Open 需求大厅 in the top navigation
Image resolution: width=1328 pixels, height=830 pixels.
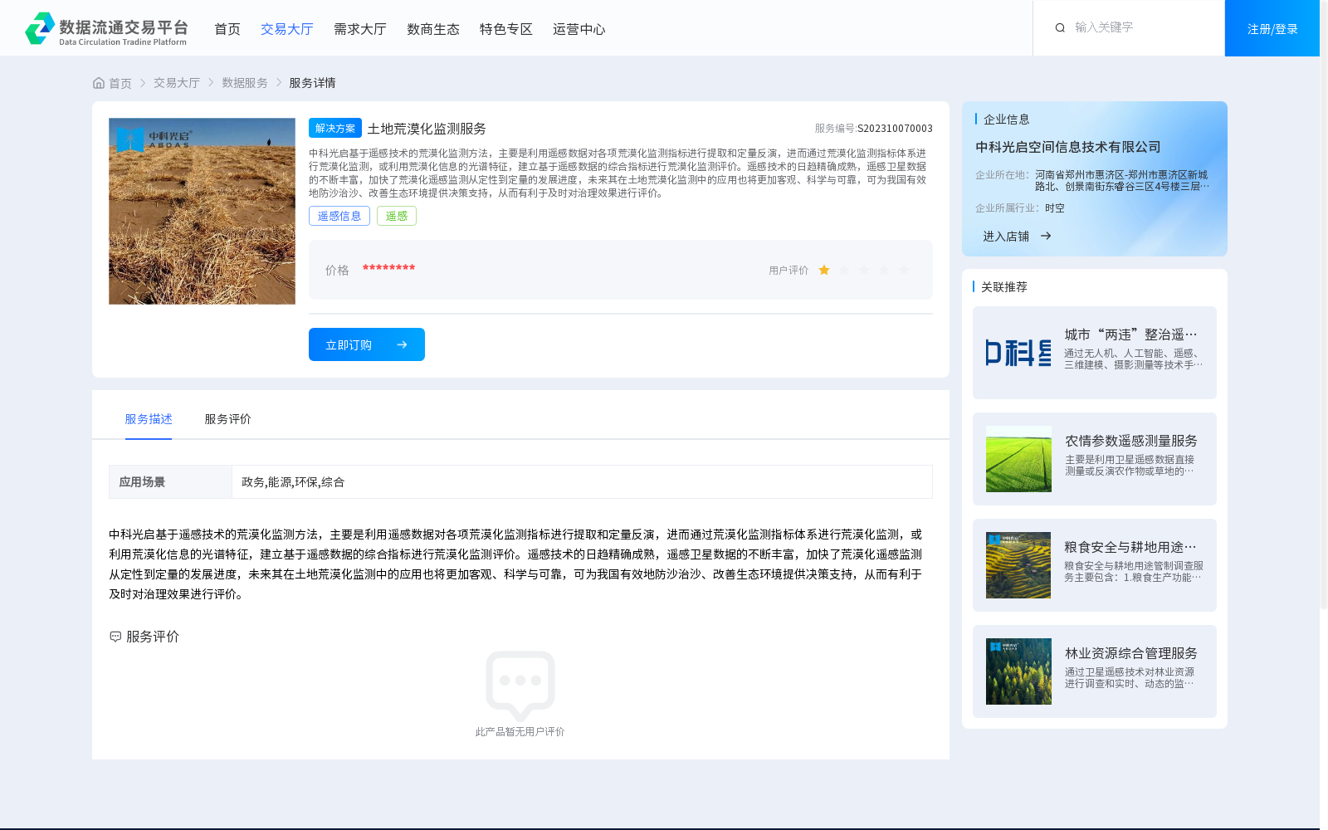click(360, 29)
